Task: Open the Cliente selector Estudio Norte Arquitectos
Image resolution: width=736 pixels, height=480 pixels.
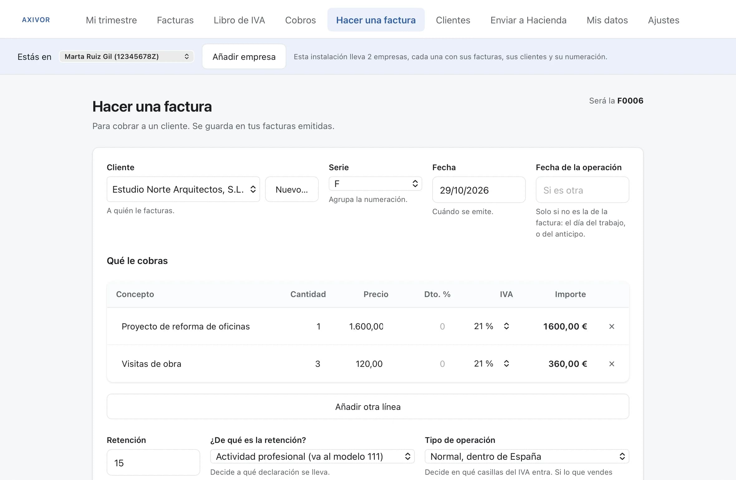Action: click(183, 189)
